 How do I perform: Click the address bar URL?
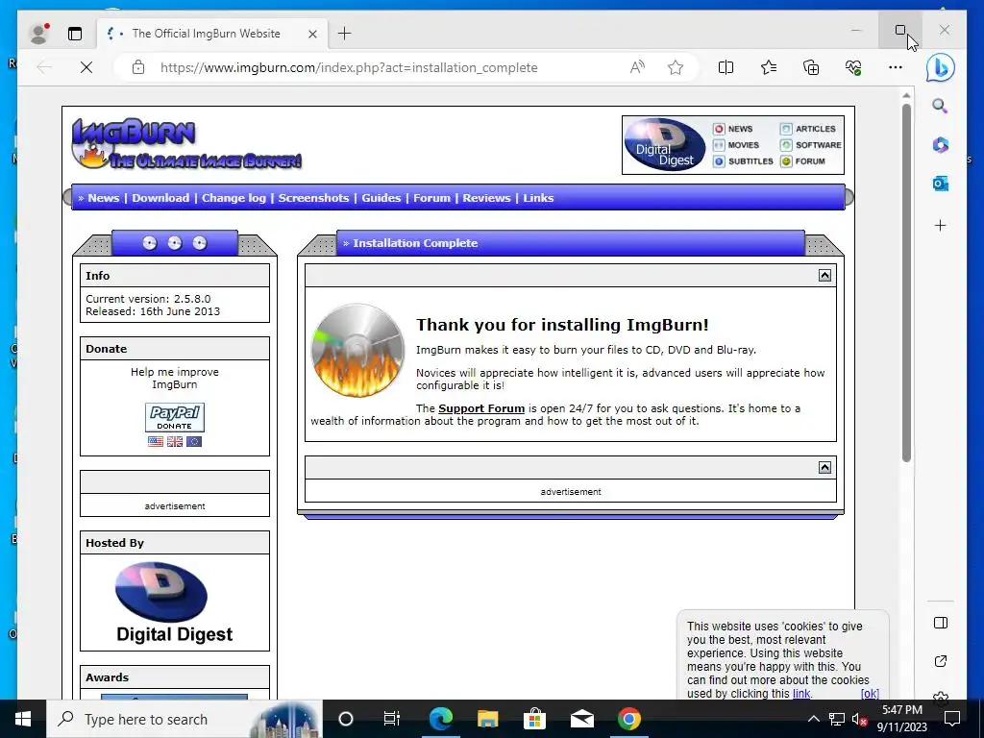click(x=349, y=67)
